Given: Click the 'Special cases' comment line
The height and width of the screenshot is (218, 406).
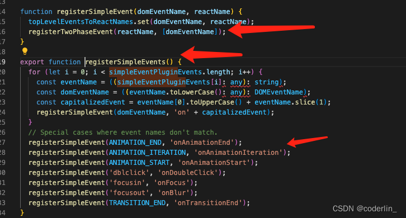Looking at the screenshot, I should coord(122,132).
